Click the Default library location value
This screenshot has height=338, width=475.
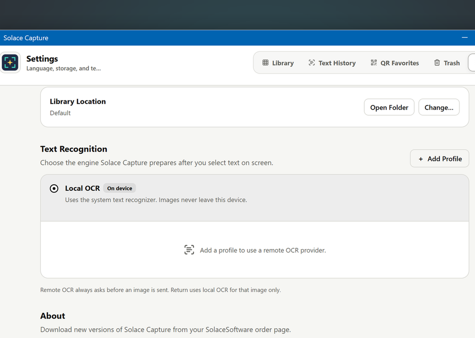click(x=60, y=113)
